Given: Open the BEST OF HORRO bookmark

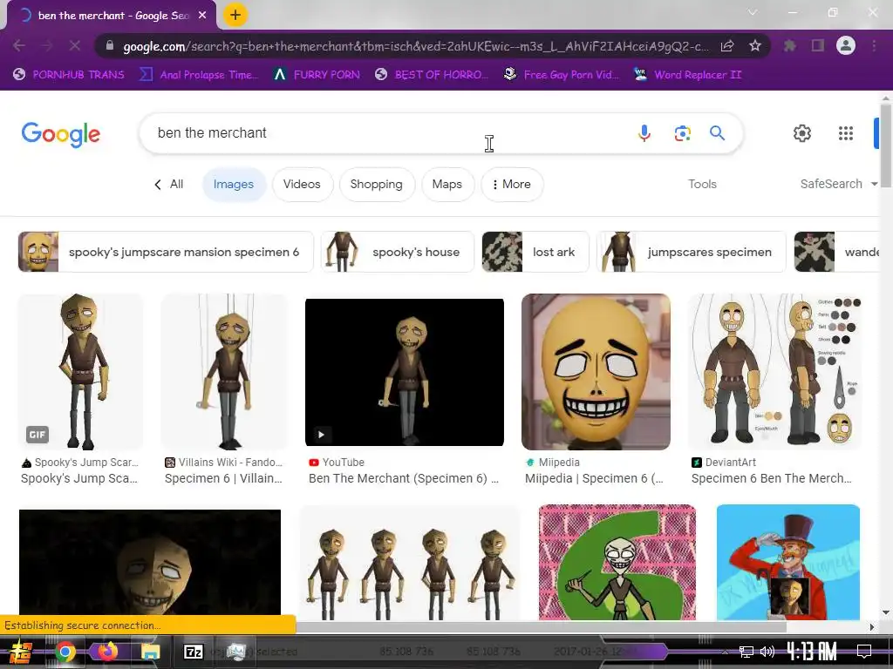Looking at the screenshot, I should click(433, 75).
